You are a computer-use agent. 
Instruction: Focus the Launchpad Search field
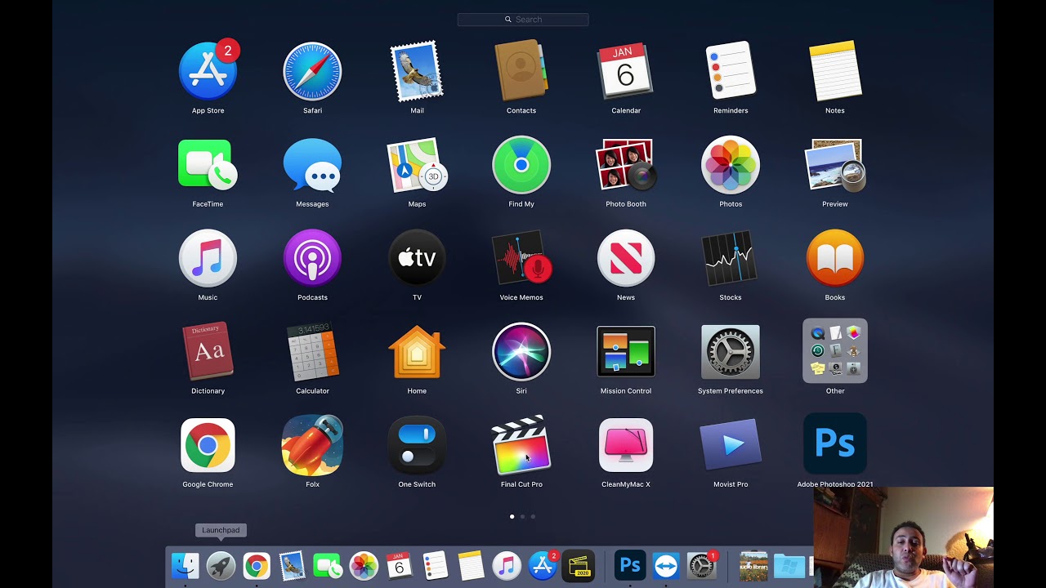pos(523,20)
